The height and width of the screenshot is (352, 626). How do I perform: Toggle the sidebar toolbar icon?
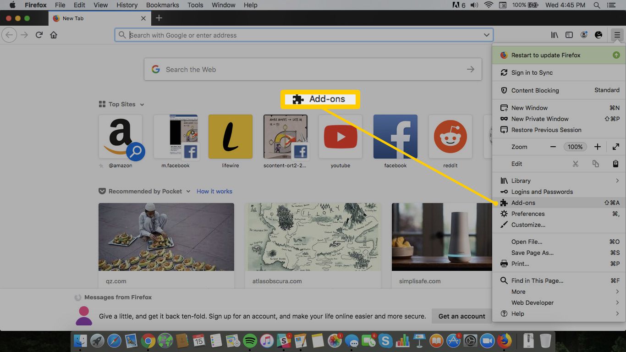point(569,35)
